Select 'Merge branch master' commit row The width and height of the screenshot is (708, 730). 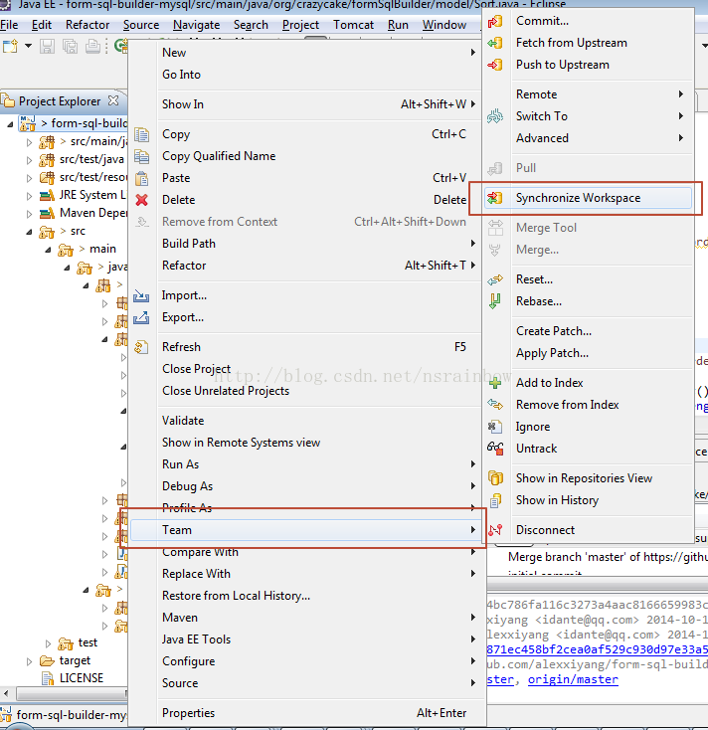pos(608,557)
